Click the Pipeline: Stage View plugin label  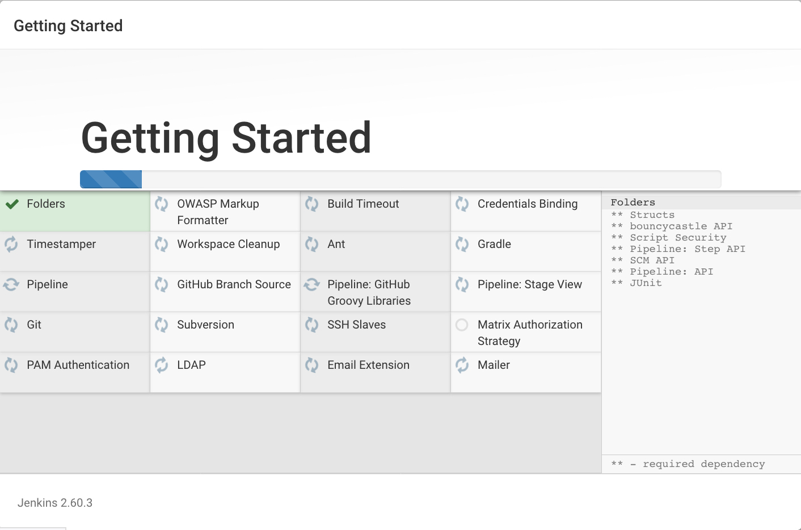(x=530, y=285)
